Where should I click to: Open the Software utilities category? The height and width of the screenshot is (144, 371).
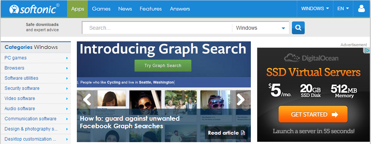pos(21,78)
